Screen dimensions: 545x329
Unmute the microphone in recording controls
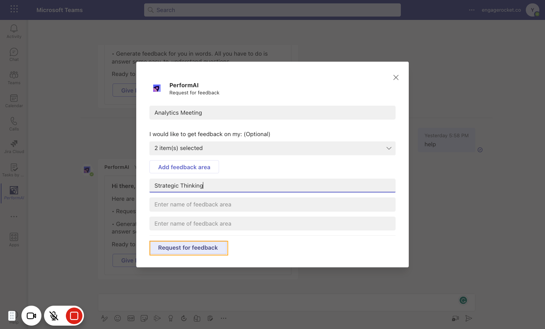54,316
